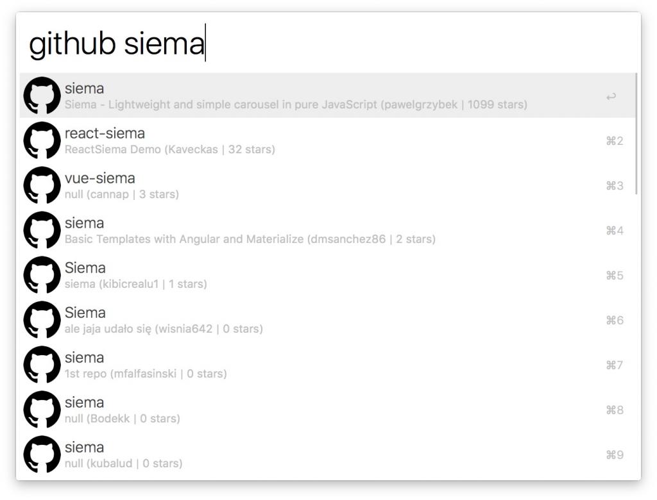Open the siema carousel repo by pawelgrzybek

pyautogui.click(x=295, y=96)
